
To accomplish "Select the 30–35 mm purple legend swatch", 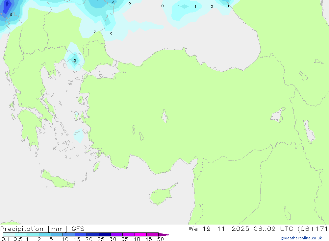I will click(117, 234).
